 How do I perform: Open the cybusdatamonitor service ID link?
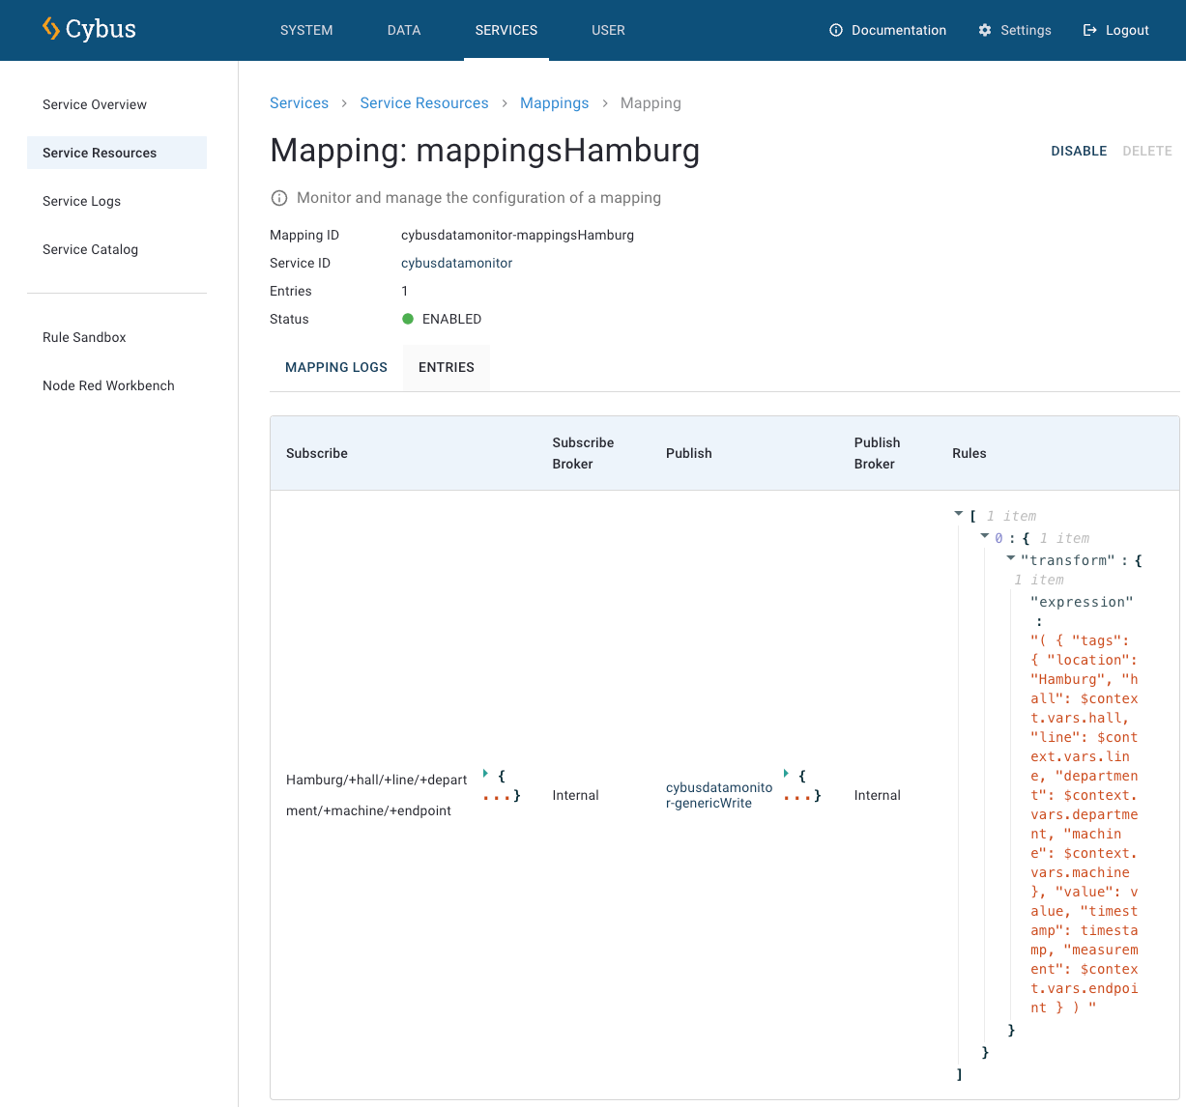tap(456, 263)
